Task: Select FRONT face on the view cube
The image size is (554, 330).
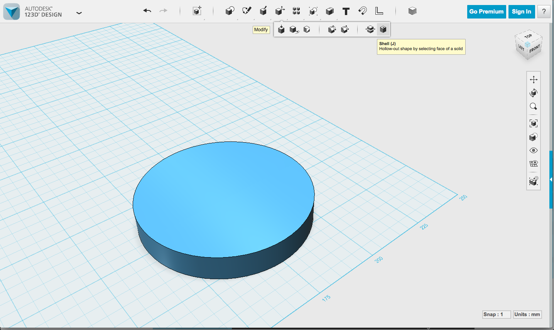Action: point(535,49)
